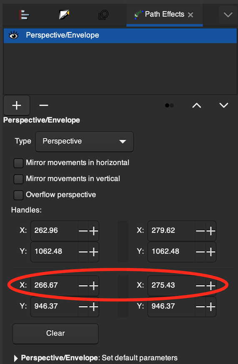Open the Fill and Stroke tab icon

(64, 15)
